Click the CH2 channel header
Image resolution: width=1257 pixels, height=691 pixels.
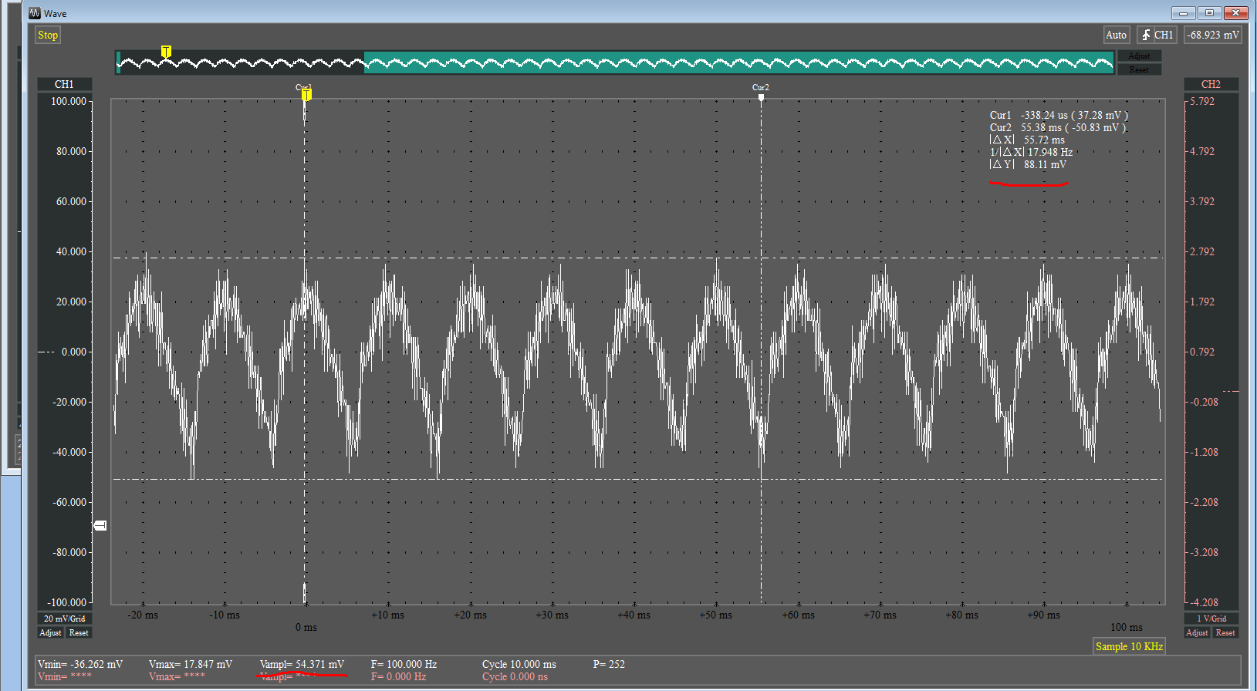[1211, 84]
